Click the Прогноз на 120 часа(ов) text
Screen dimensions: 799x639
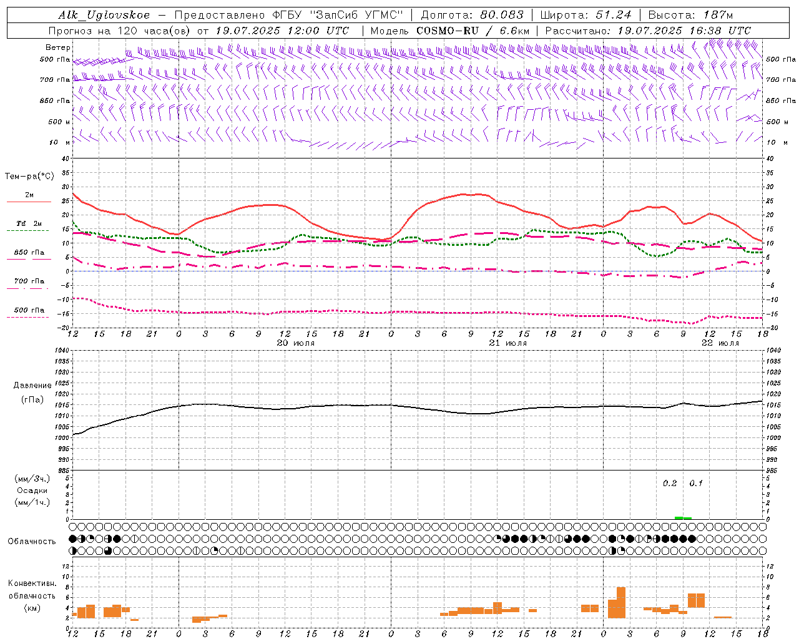click(120, 31)
